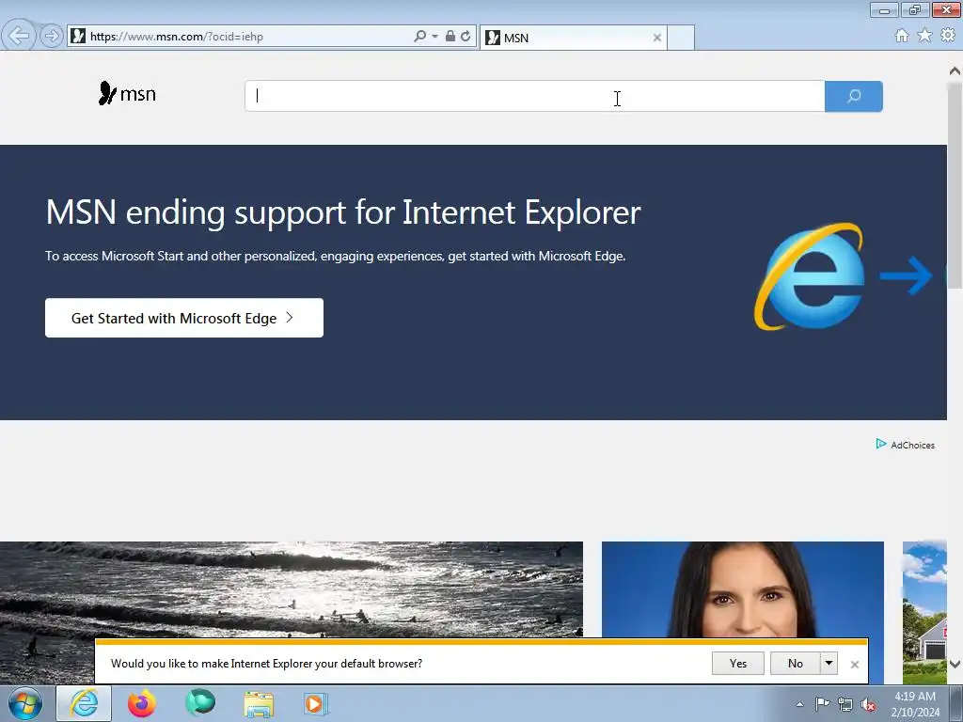Image resolution: width=963 pixels, height=722 pixels.
Task: Expand the address bar autocomplete dropdown arrow
Action: click(x=434, y=37)
